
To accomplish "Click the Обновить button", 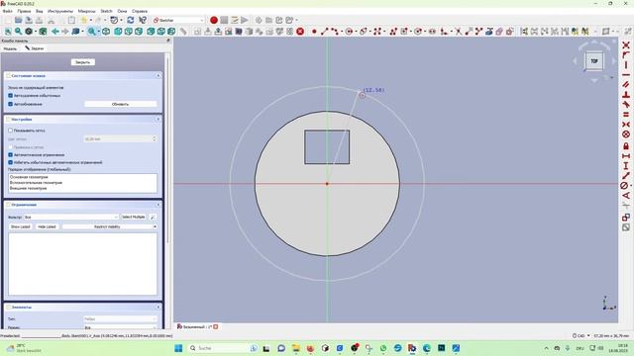I will click(x=120, y=104).
